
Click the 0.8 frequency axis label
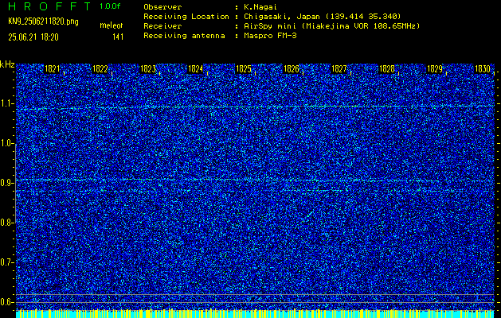[x=6, y=223]
